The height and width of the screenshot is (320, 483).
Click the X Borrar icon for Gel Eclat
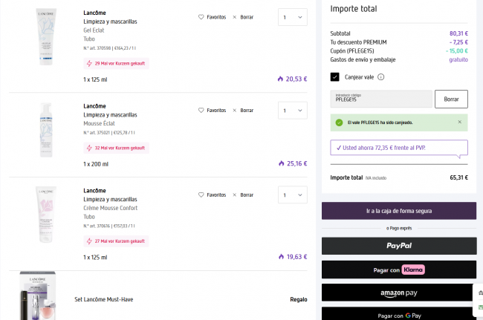click(235, 16)
